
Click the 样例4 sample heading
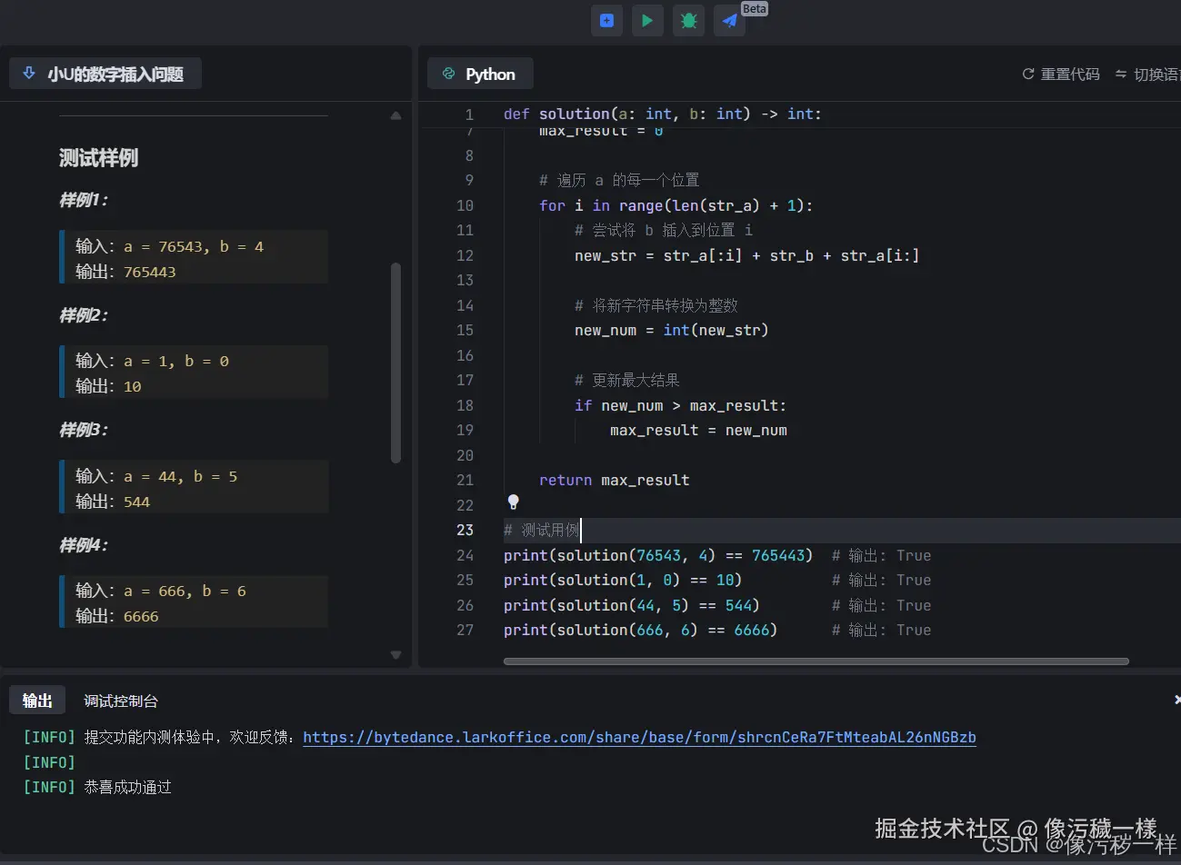point(84,545)
